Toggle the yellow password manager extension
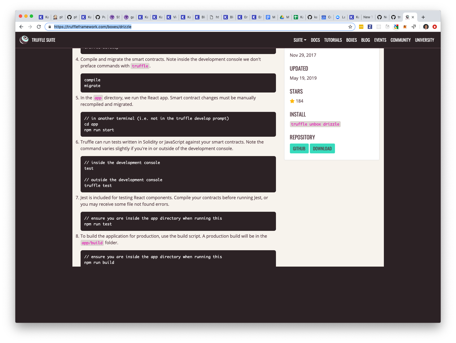Image resolution: width=456 pixels, height=343 pixels. tap(361, 27)
